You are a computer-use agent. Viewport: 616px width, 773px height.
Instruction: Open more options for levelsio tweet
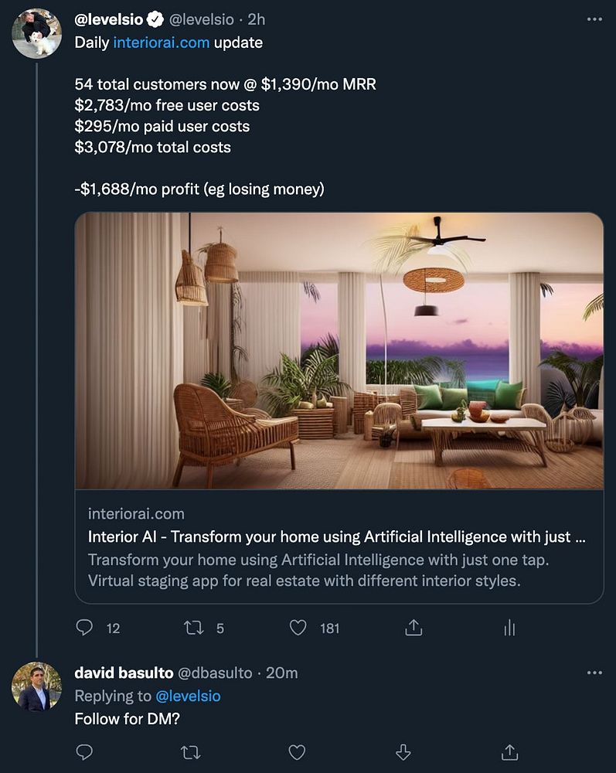click(x=594, y=19)
